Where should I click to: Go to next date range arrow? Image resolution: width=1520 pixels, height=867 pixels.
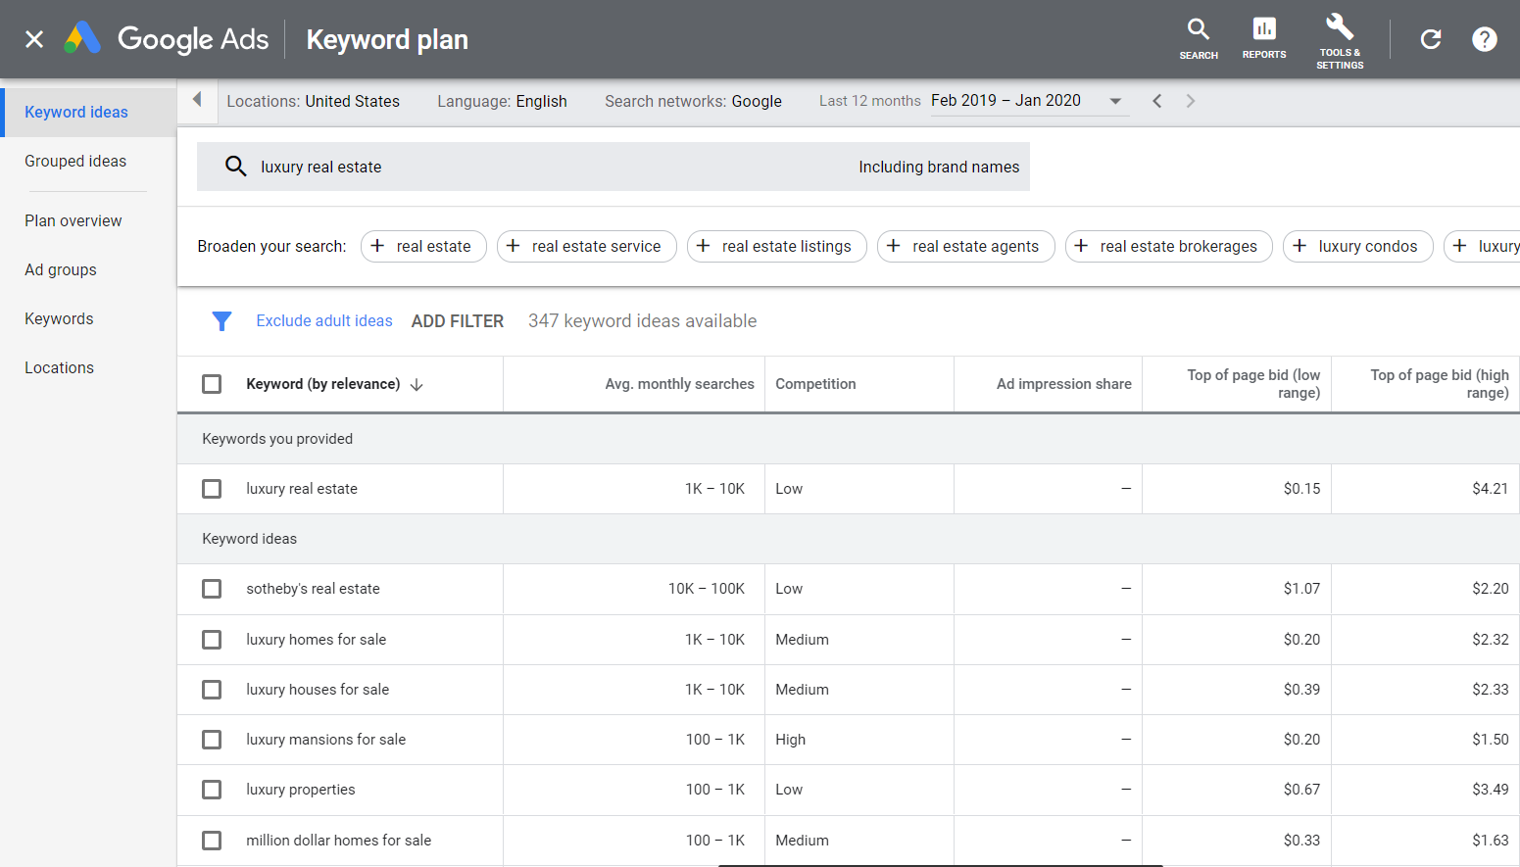coord(1191,101)
